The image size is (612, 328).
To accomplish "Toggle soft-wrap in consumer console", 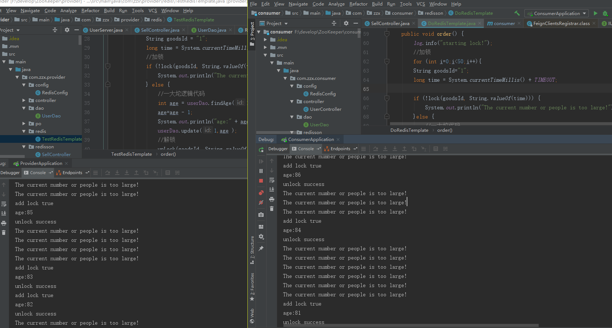I will tap(272, 180).
